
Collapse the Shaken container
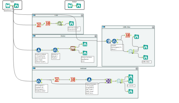[x=96, y=36]
